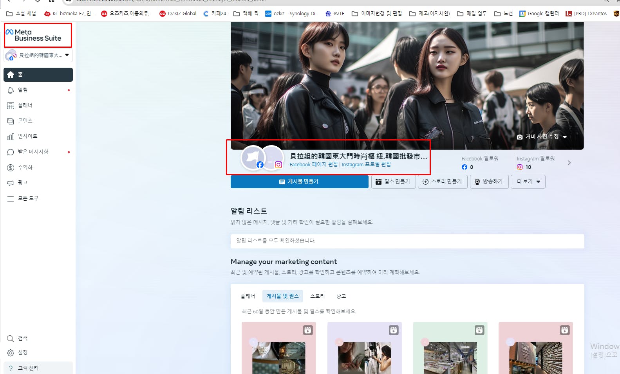Click the 스토리 만들기 button

click(443, 182)
